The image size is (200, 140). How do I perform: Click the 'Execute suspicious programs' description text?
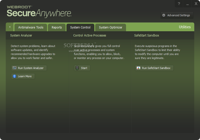click(x=157, y=52)
